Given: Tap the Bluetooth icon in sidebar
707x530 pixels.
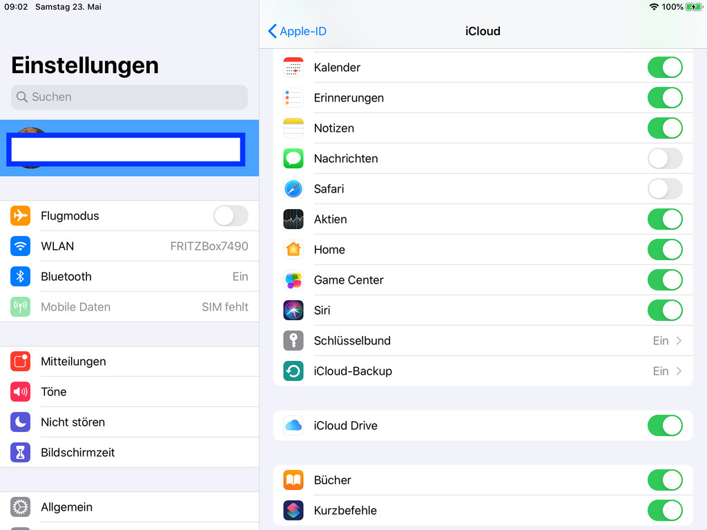Looking at the screenshot, I should coord(20,276).
